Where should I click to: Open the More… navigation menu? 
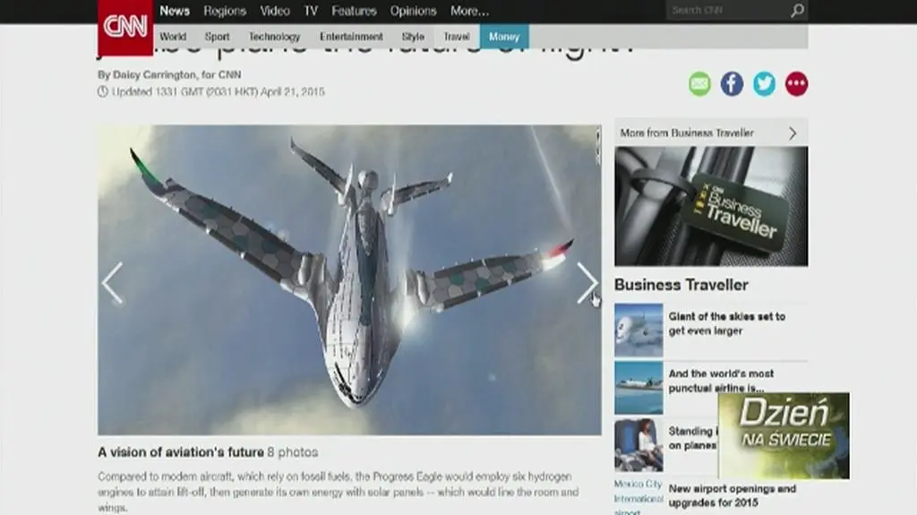point(469,11)
